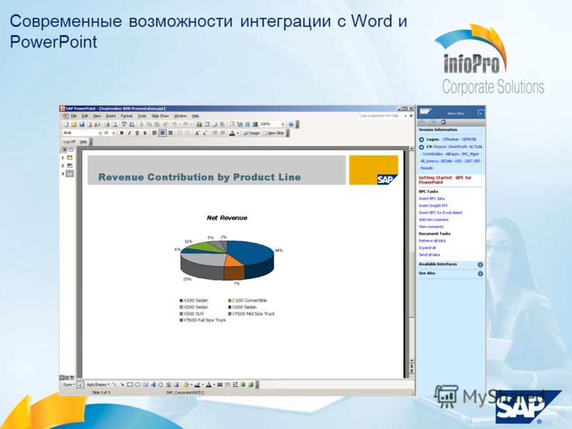Select the Rectangle drawing tool
This screenshot has width=572, height=429.
click(130, 385)
